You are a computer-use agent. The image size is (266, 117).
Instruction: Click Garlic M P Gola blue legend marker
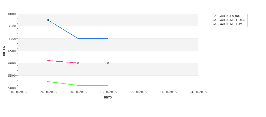pos(214,20)
